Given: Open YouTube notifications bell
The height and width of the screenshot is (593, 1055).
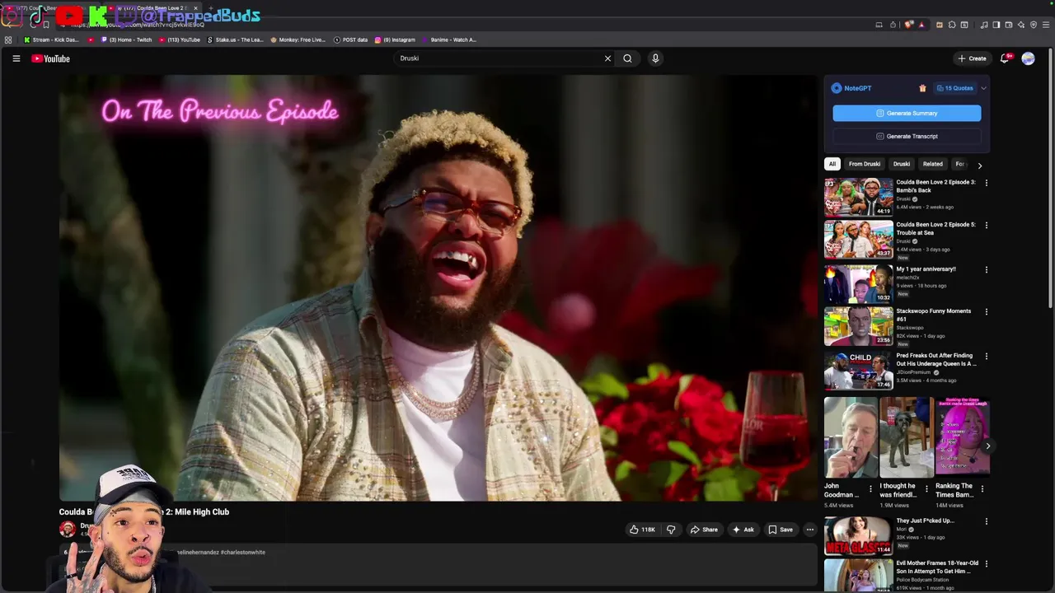Looking at the screenshot, I should tap(1005, 58).
